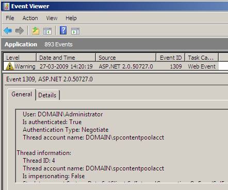Click the yellow Warning icon in event row
Viewport: 228px width, 190px height.
[x=10, y=66]
